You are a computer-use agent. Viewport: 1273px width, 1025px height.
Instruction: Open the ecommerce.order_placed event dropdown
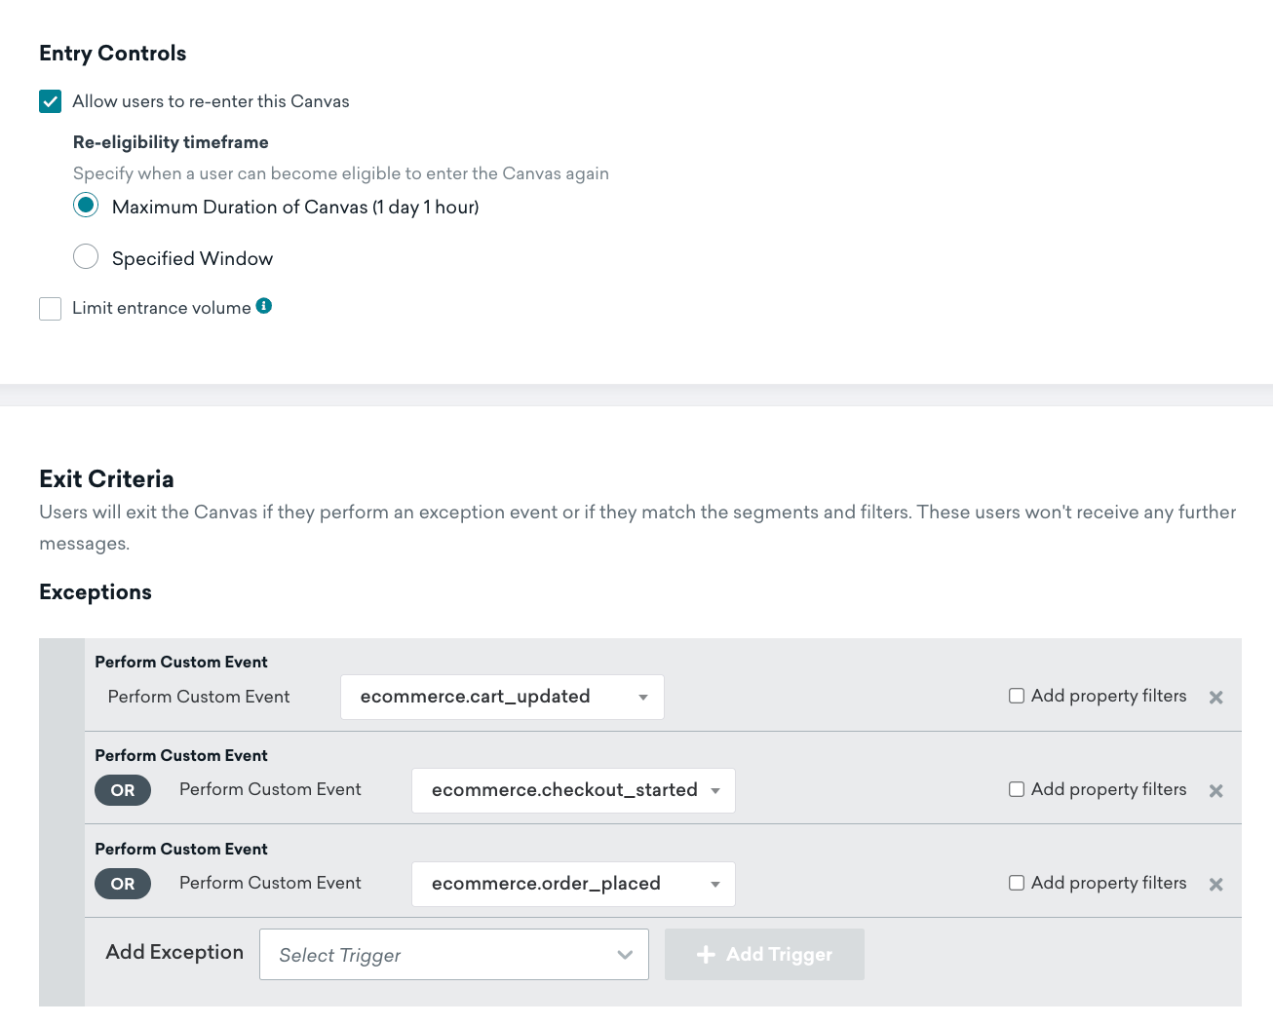click(573, 885)
